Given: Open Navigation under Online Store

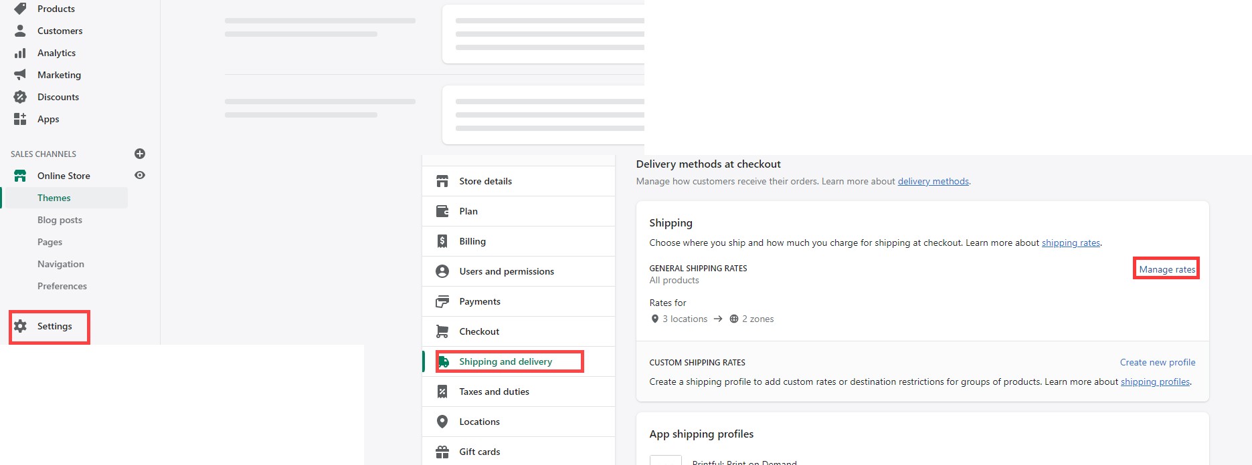Looking at the screenshot, I should tap(61, 264).
